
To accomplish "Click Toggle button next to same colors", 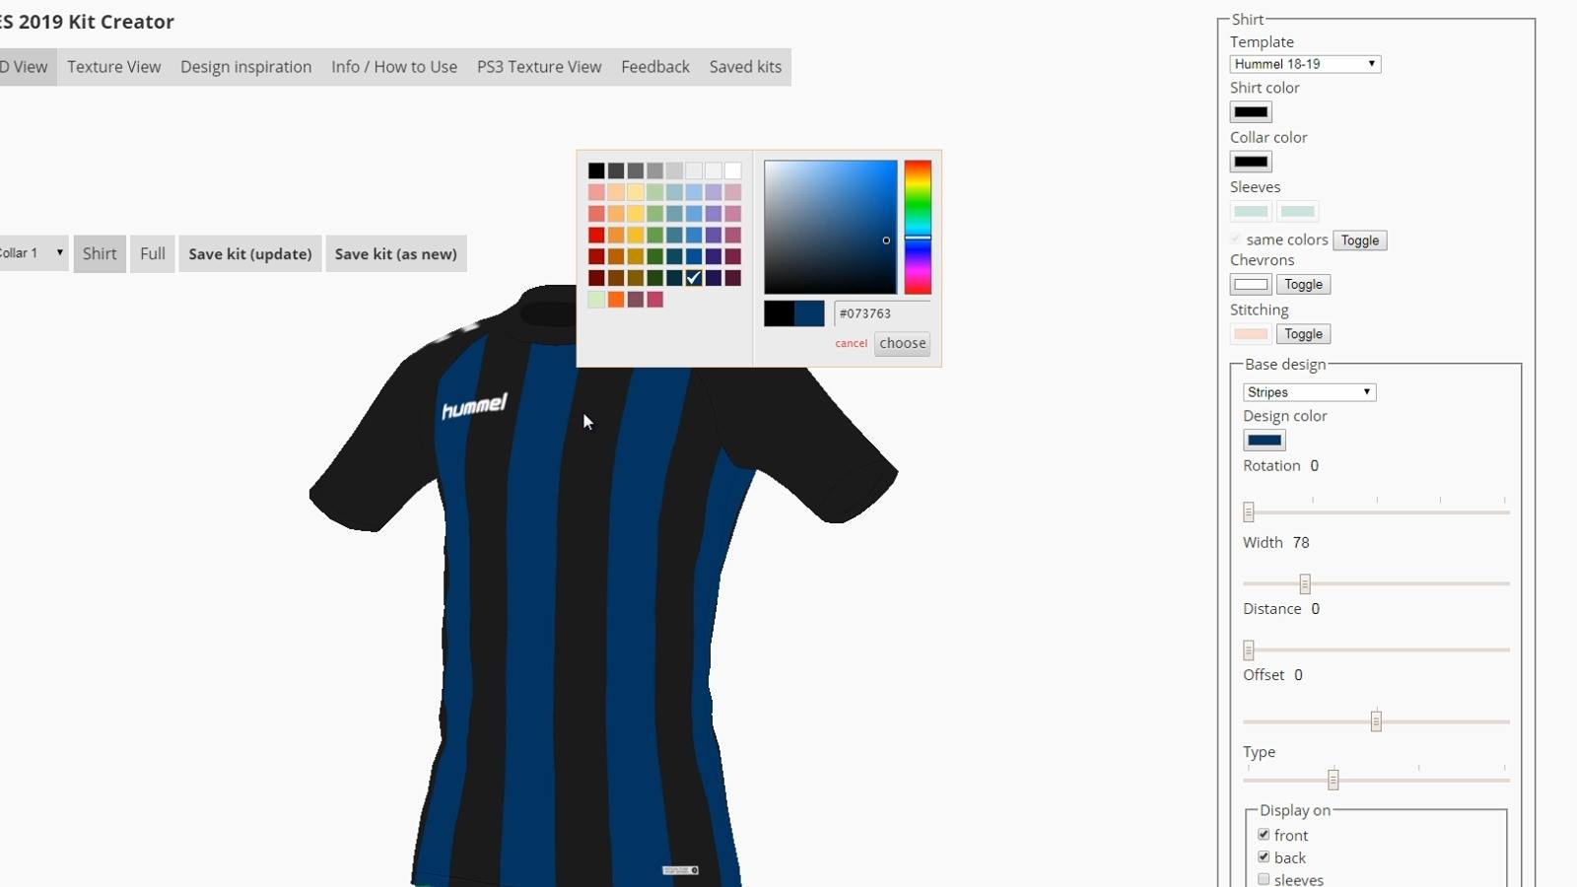I will pyautogui.click(x=1360, y=240).
